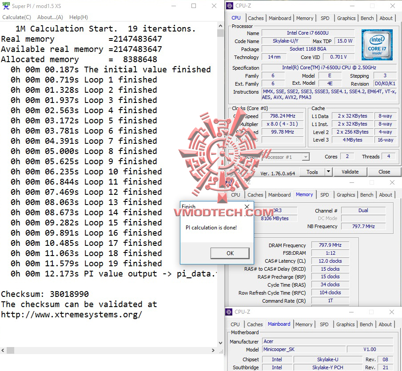The width and height of the screenshot is (402, 371).
Task: Click the CPU-Z chip icon in top window title
Action: 230,6
